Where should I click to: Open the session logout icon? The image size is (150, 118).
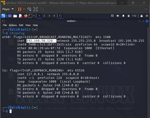click(x=147, y=16)
